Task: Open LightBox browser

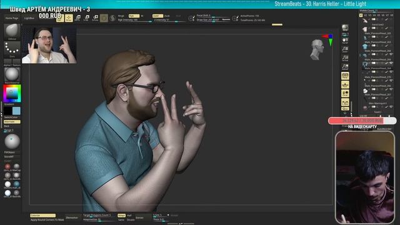Action: (29, 18)
